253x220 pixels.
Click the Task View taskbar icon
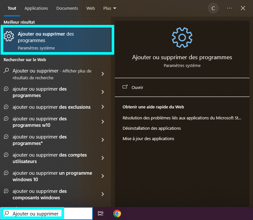click(101, 214)
